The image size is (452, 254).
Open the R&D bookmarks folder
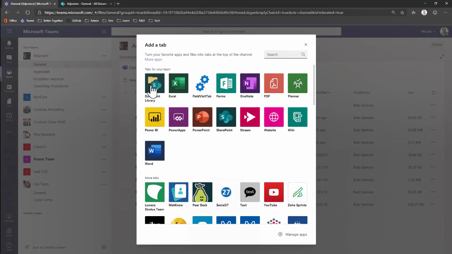pyautogui.click(x=139, y=21)
